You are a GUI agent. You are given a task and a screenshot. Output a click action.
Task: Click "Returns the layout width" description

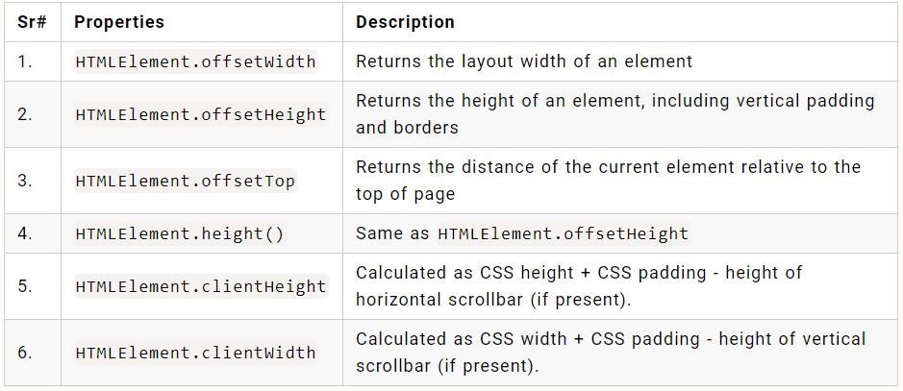click(523, 62)
